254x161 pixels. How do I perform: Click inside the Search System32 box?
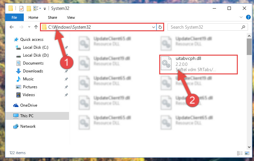point(204,27)
